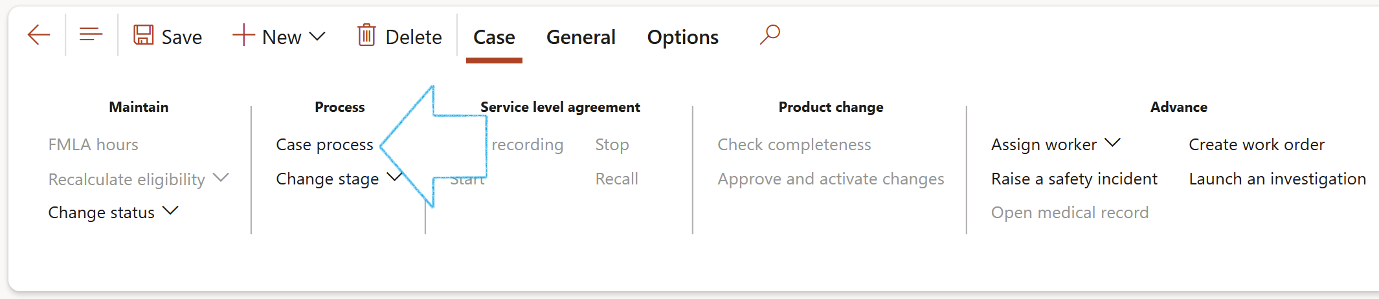Expand the New dropdown chevron

click(317, 36)
